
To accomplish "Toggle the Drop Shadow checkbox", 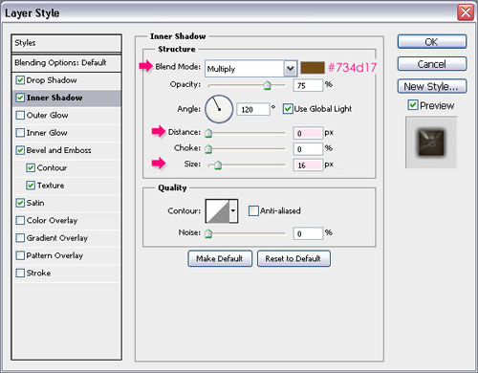I will 20,80.
